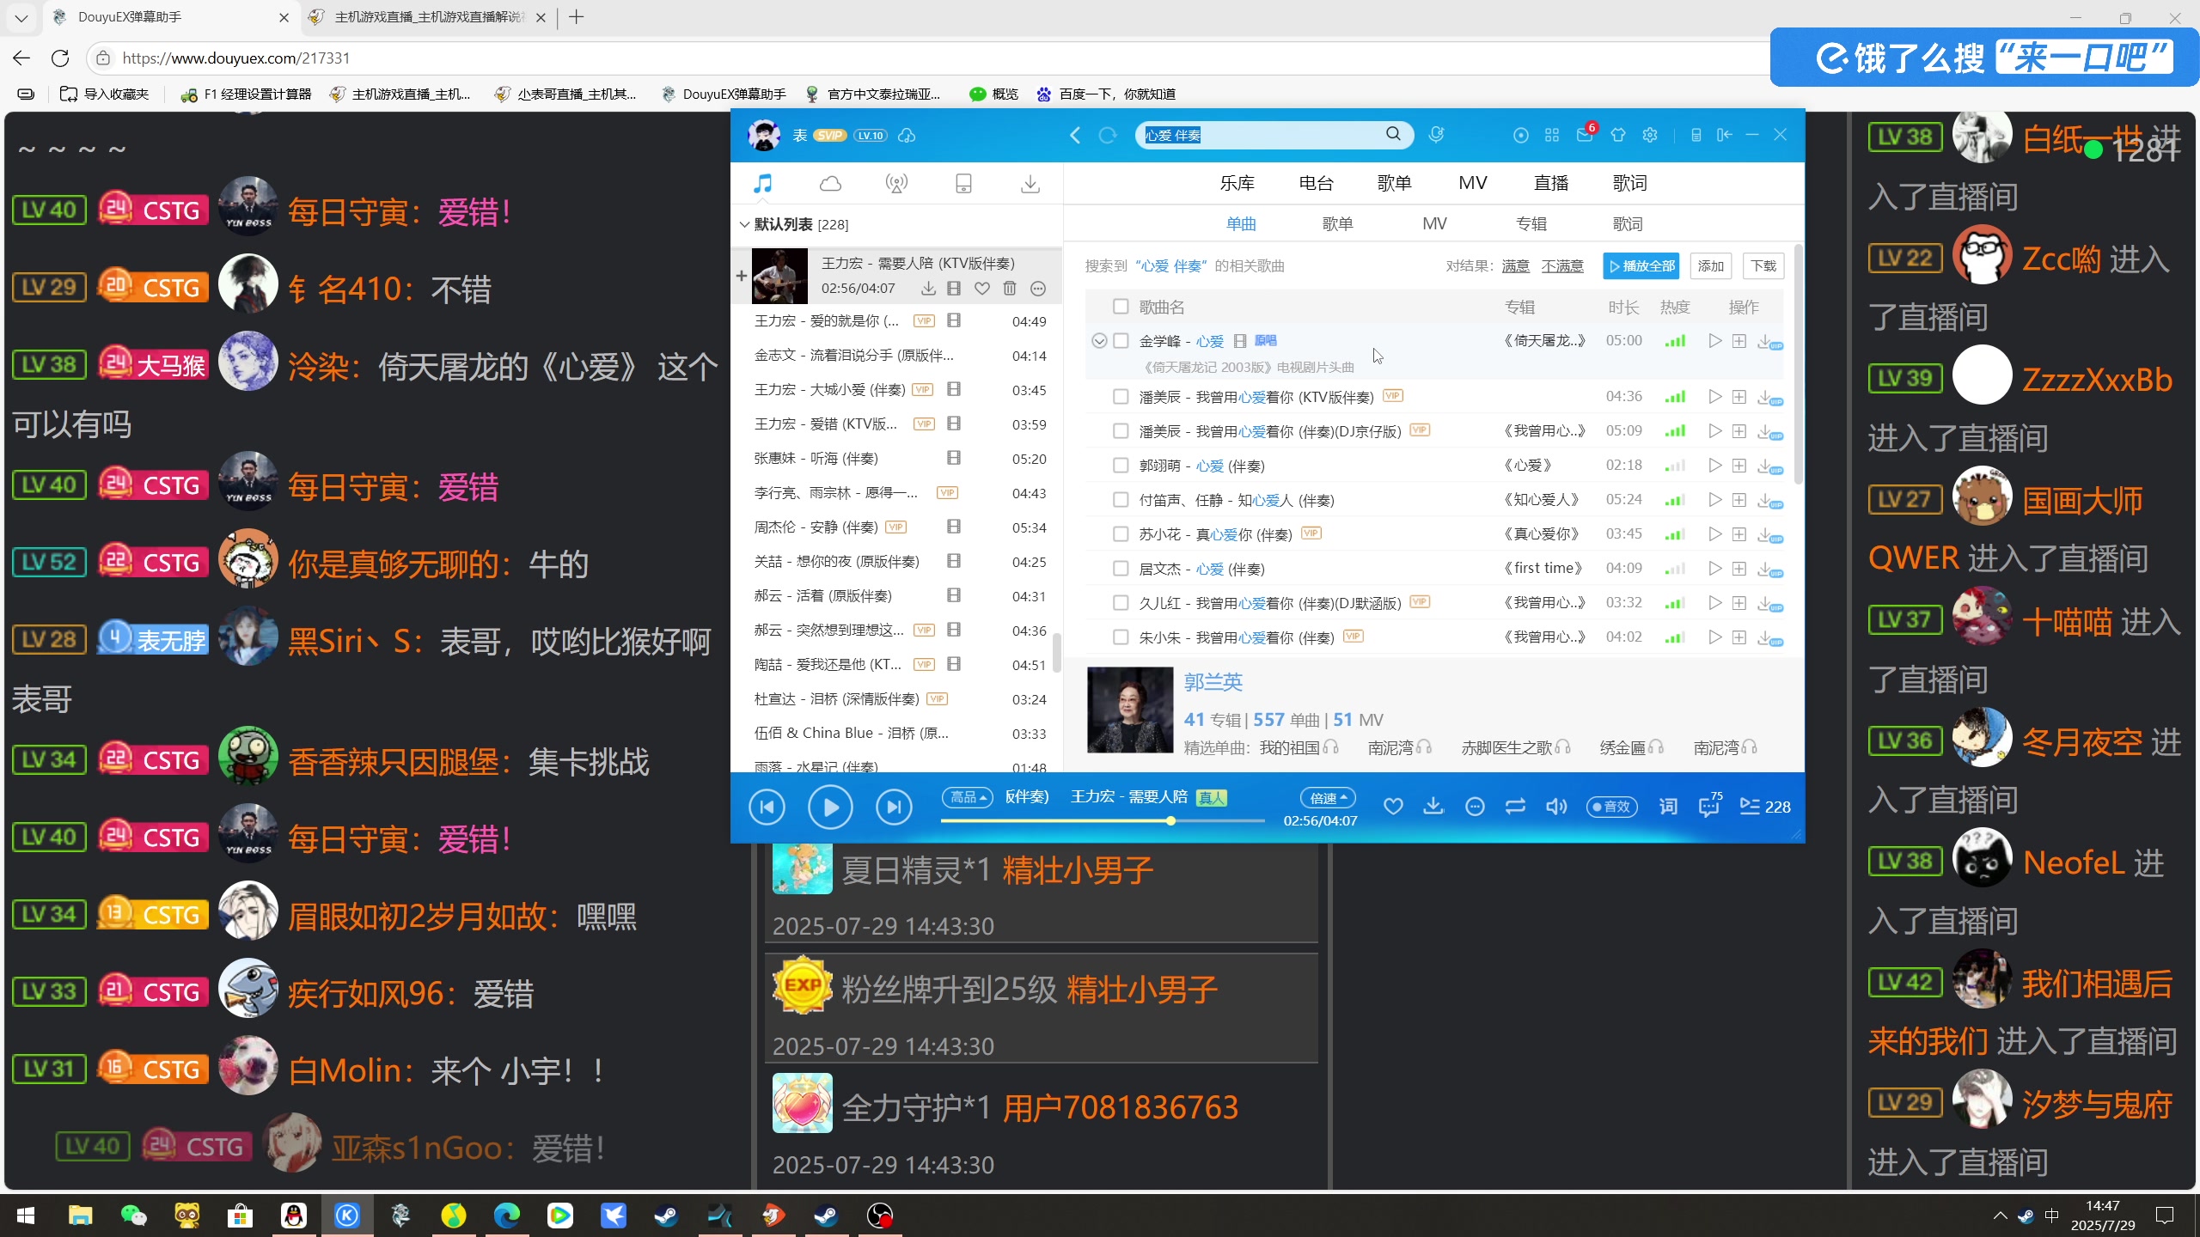Mark search results as 不满意

(1562, 266)
